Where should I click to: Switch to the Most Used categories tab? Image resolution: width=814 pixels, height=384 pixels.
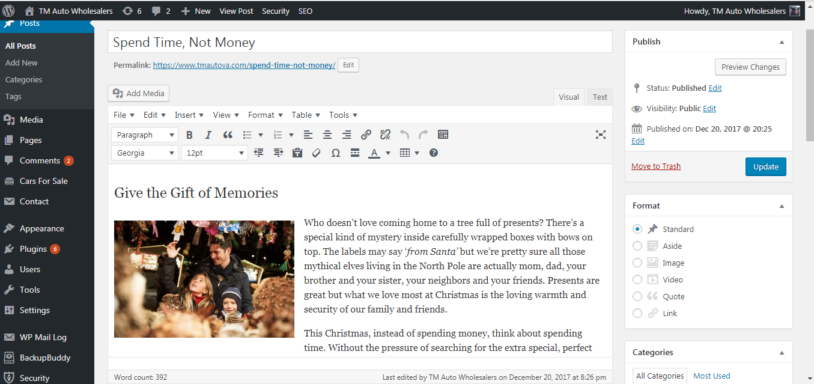[712, 376]
